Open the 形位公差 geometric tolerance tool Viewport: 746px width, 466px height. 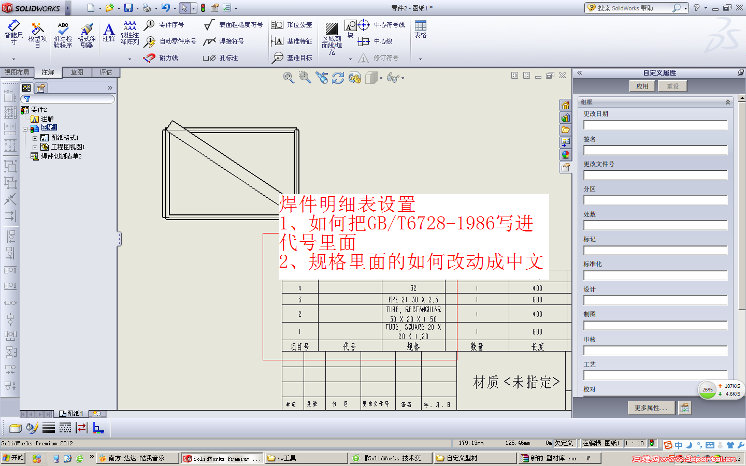click(x=292, y=25)
